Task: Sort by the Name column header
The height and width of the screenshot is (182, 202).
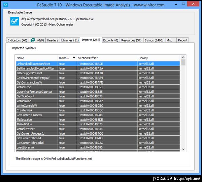Action: tap(36, 58)
